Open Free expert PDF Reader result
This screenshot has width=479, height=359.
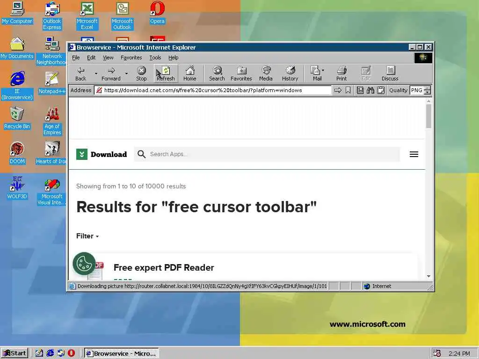click(x=164, y=268)
